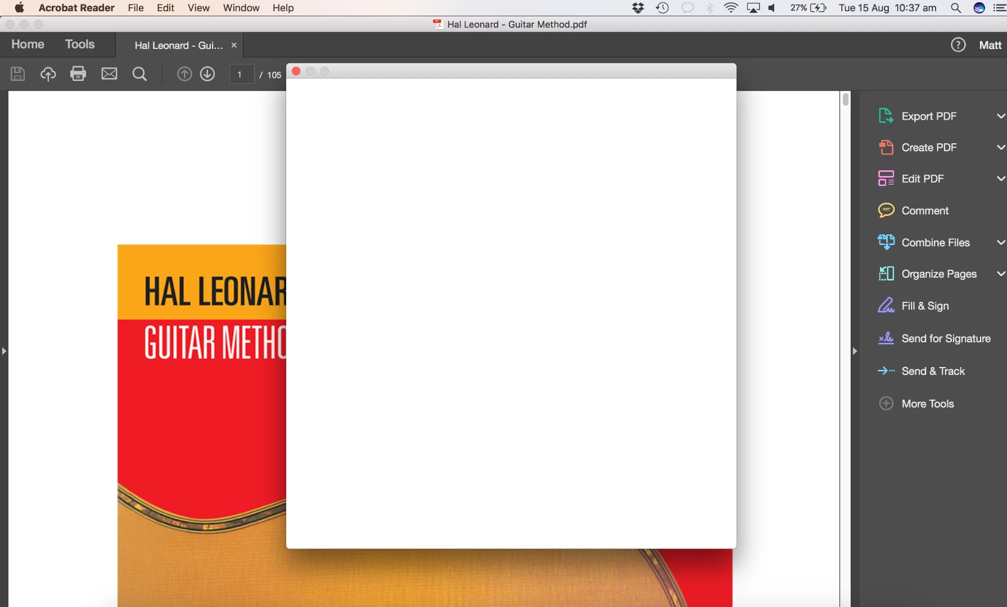Click the upload to cloud icon

point(48,74)
